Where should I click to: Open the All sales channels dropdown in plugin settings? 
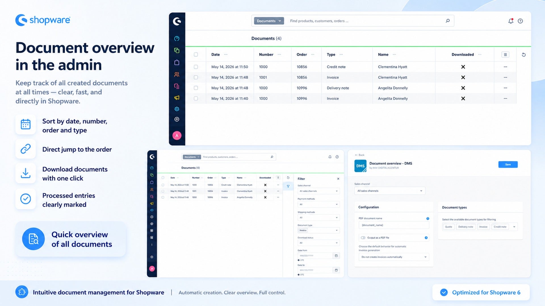coord(390,191)
